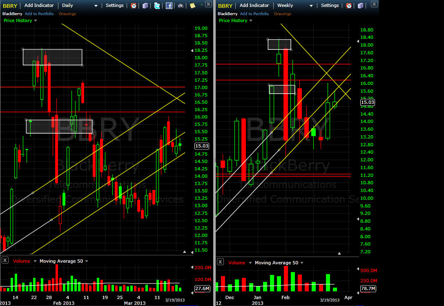
Task: Click Add to Portfolio on Weekly chart
Action: (254, 13)
